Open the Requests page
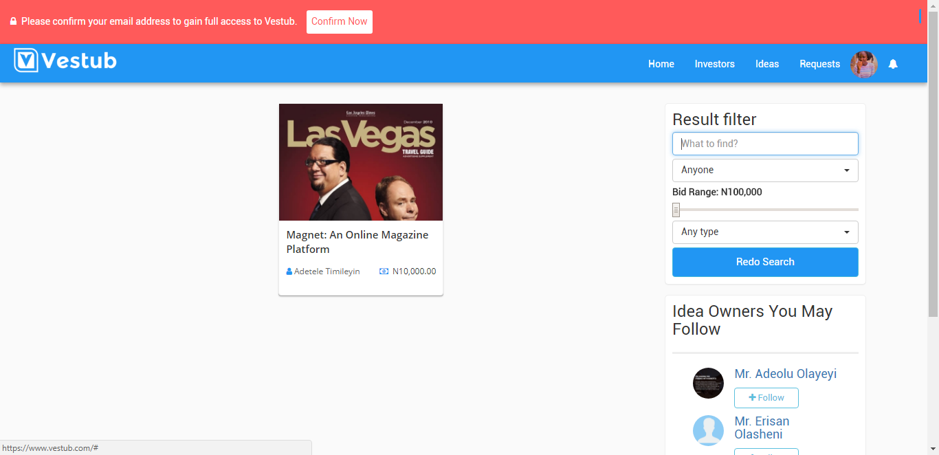Viewport: 939px width, 455px height. click(819, 64)
